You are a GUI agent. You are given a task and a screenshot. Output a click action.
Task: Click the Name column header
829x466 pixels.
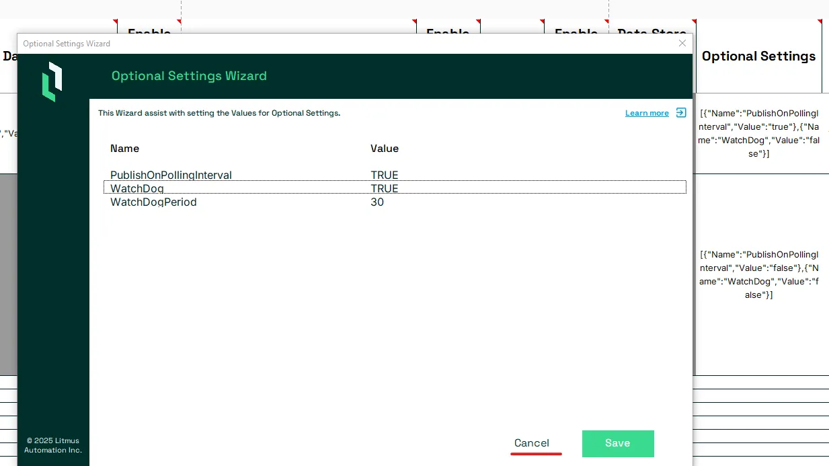point(124,149)
